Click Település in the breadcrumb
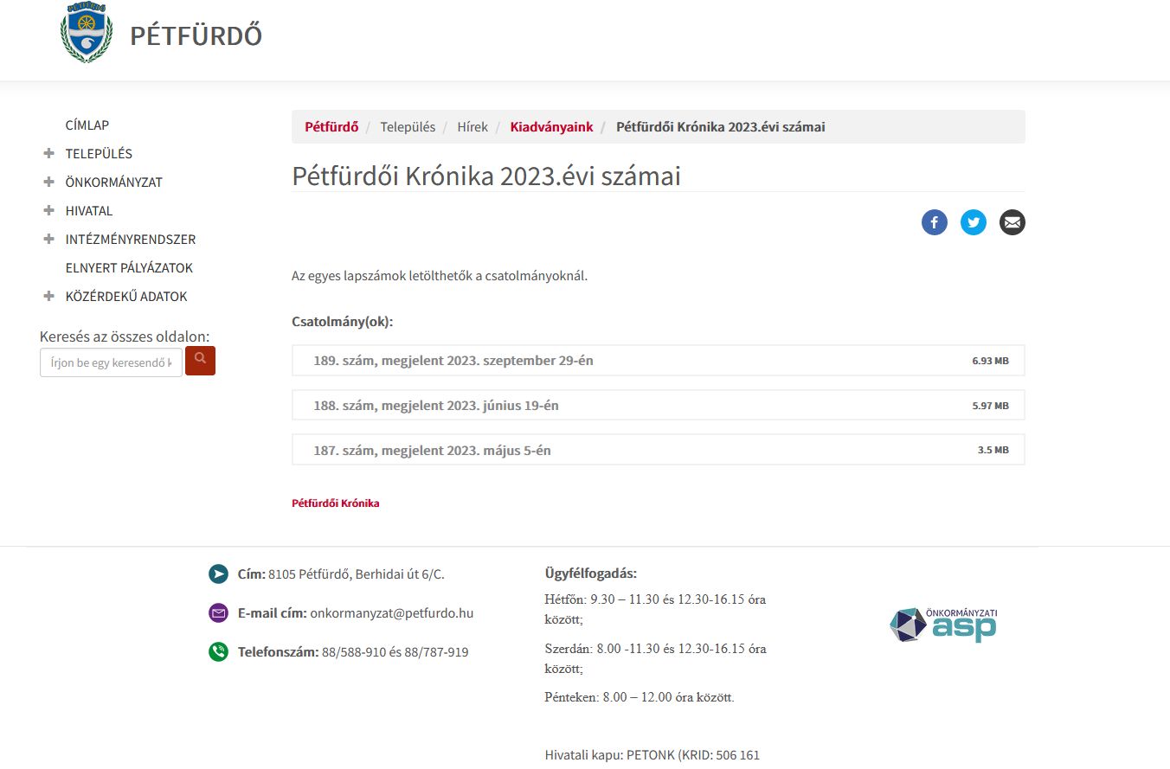Image resolution: width=1170 pixels, height=769 pixels. (408, 127)
